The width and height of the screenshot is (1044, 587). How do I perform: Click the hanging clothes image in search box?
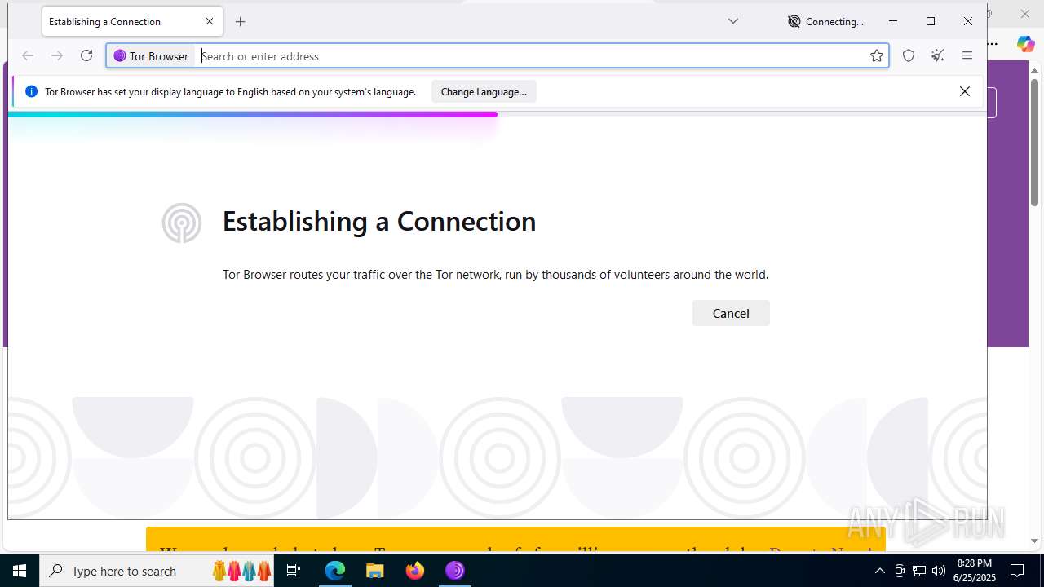pos(242,571)
